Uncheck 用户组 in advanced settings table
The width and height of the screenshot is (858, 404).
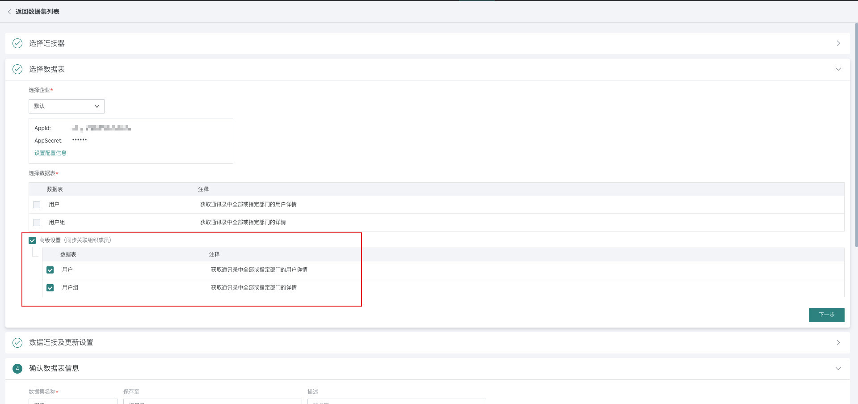(50, 288)
